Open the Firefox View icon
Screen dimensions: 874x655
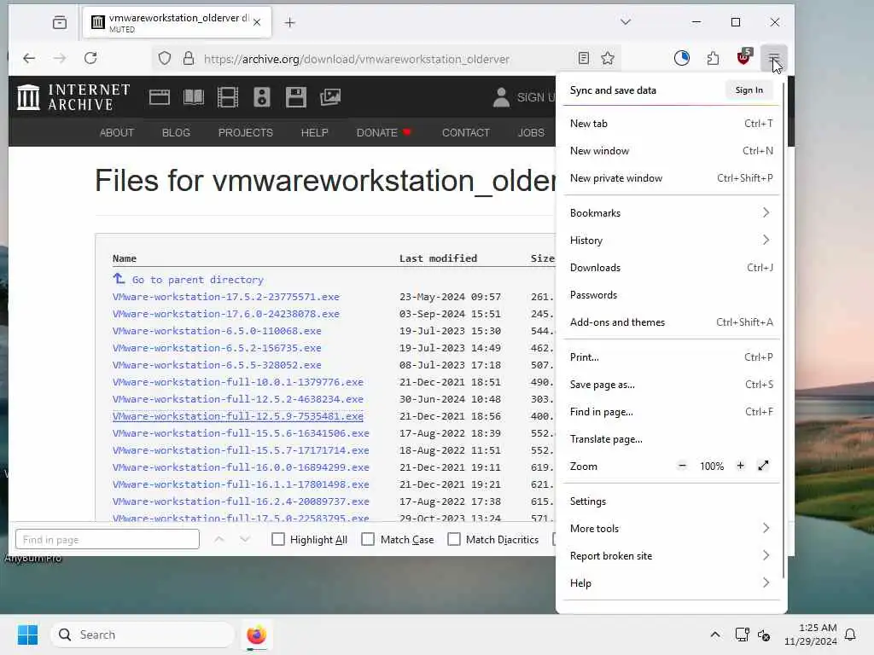click(x=60, y=22)
